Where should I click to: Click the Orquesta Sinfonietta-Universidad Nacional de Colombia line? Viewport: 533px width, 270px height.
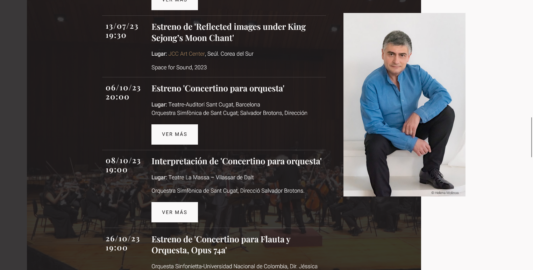[234, 266]
